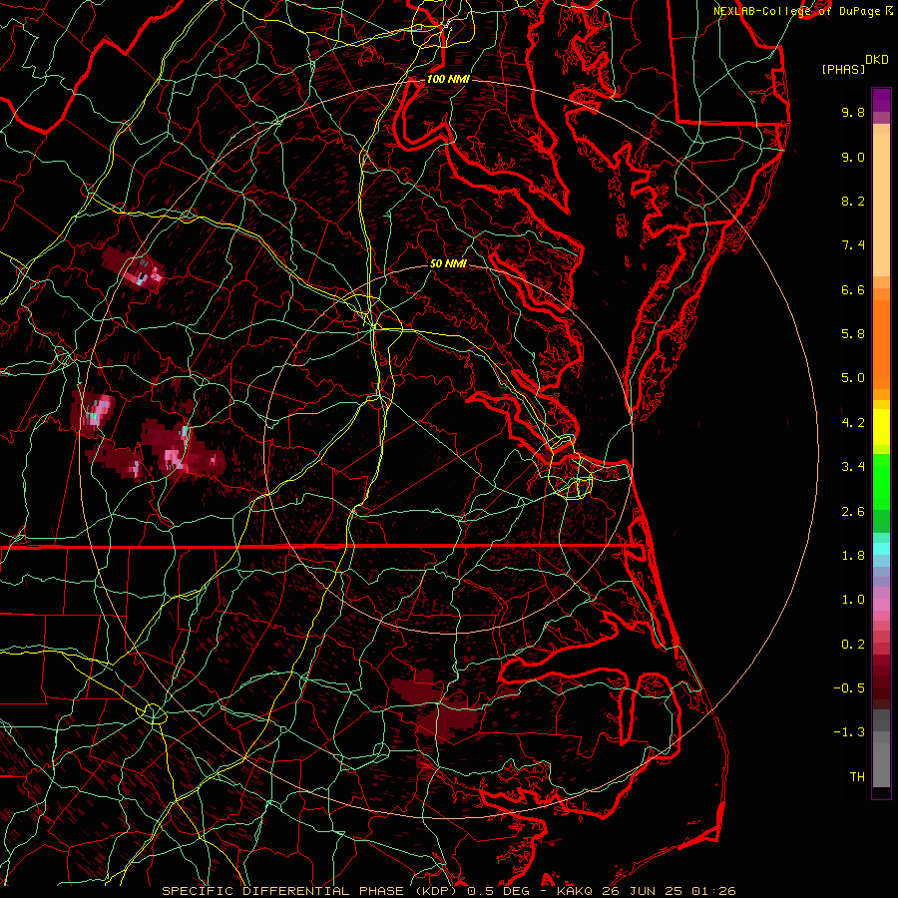Click the 1.0 scale value
This screenshot has height=898, width=898.
853,600
